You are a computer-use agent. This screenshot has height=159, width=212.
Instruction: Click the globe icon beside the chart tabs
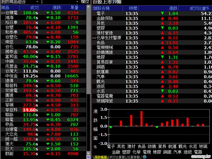click(x=144, y=157)
